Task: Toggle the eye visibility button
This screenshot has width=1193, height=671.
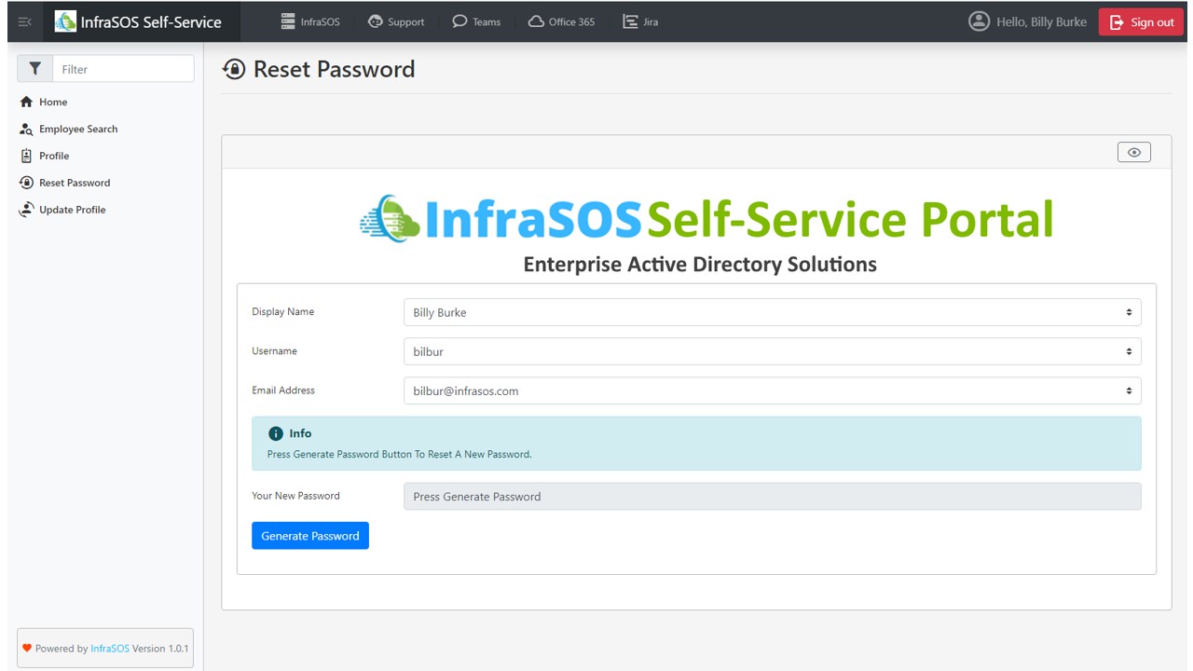Action: tap(1133, 153)
